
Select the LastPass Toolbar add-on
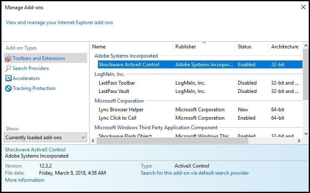(117, 83)
